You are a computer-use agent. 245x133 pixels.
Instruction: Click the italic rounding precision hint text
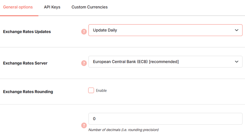tap(123, 130)
